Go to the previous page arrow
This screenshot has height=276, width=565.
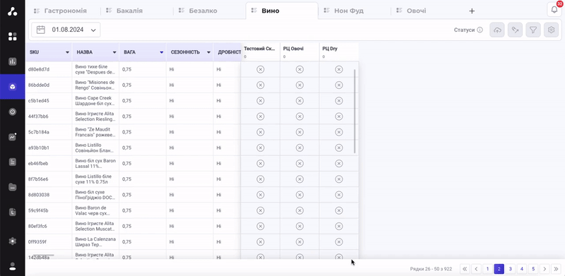[x=476, y=269]
